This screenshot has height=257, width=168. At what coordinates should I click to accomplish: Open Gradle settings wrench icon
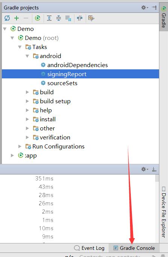click(91, 18)
